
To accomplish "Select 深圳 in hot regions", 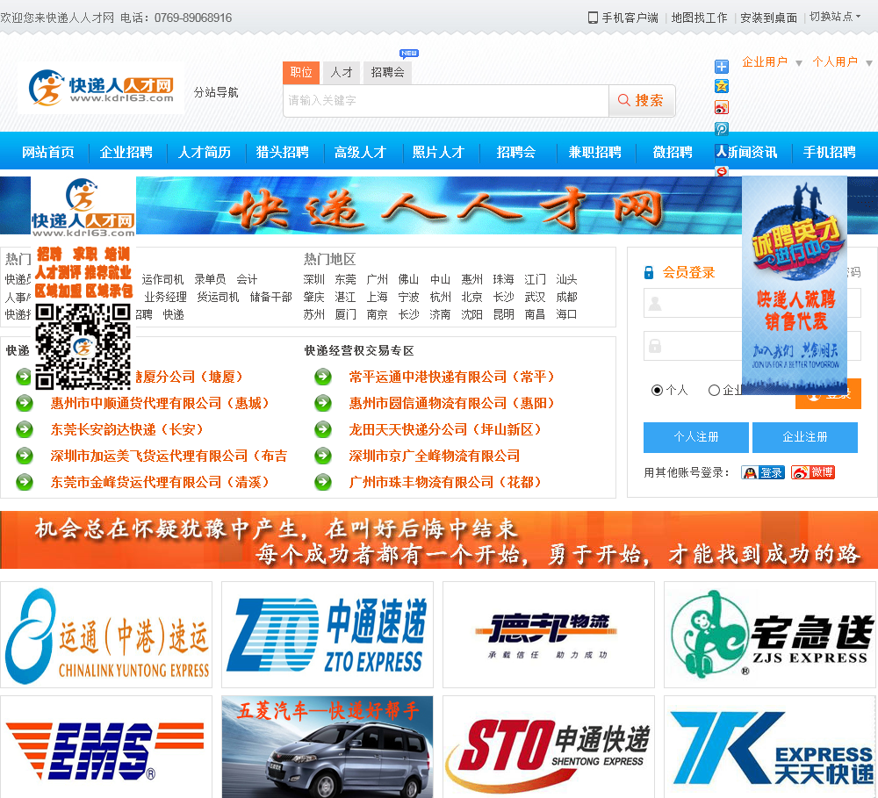I will pyautogui.click(x=314, y=279).
